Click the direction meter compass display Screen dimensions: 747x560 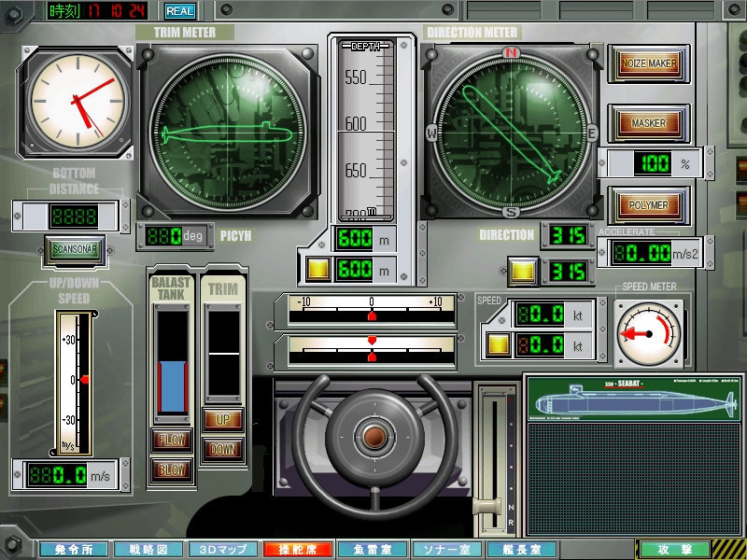click(510, 133)
